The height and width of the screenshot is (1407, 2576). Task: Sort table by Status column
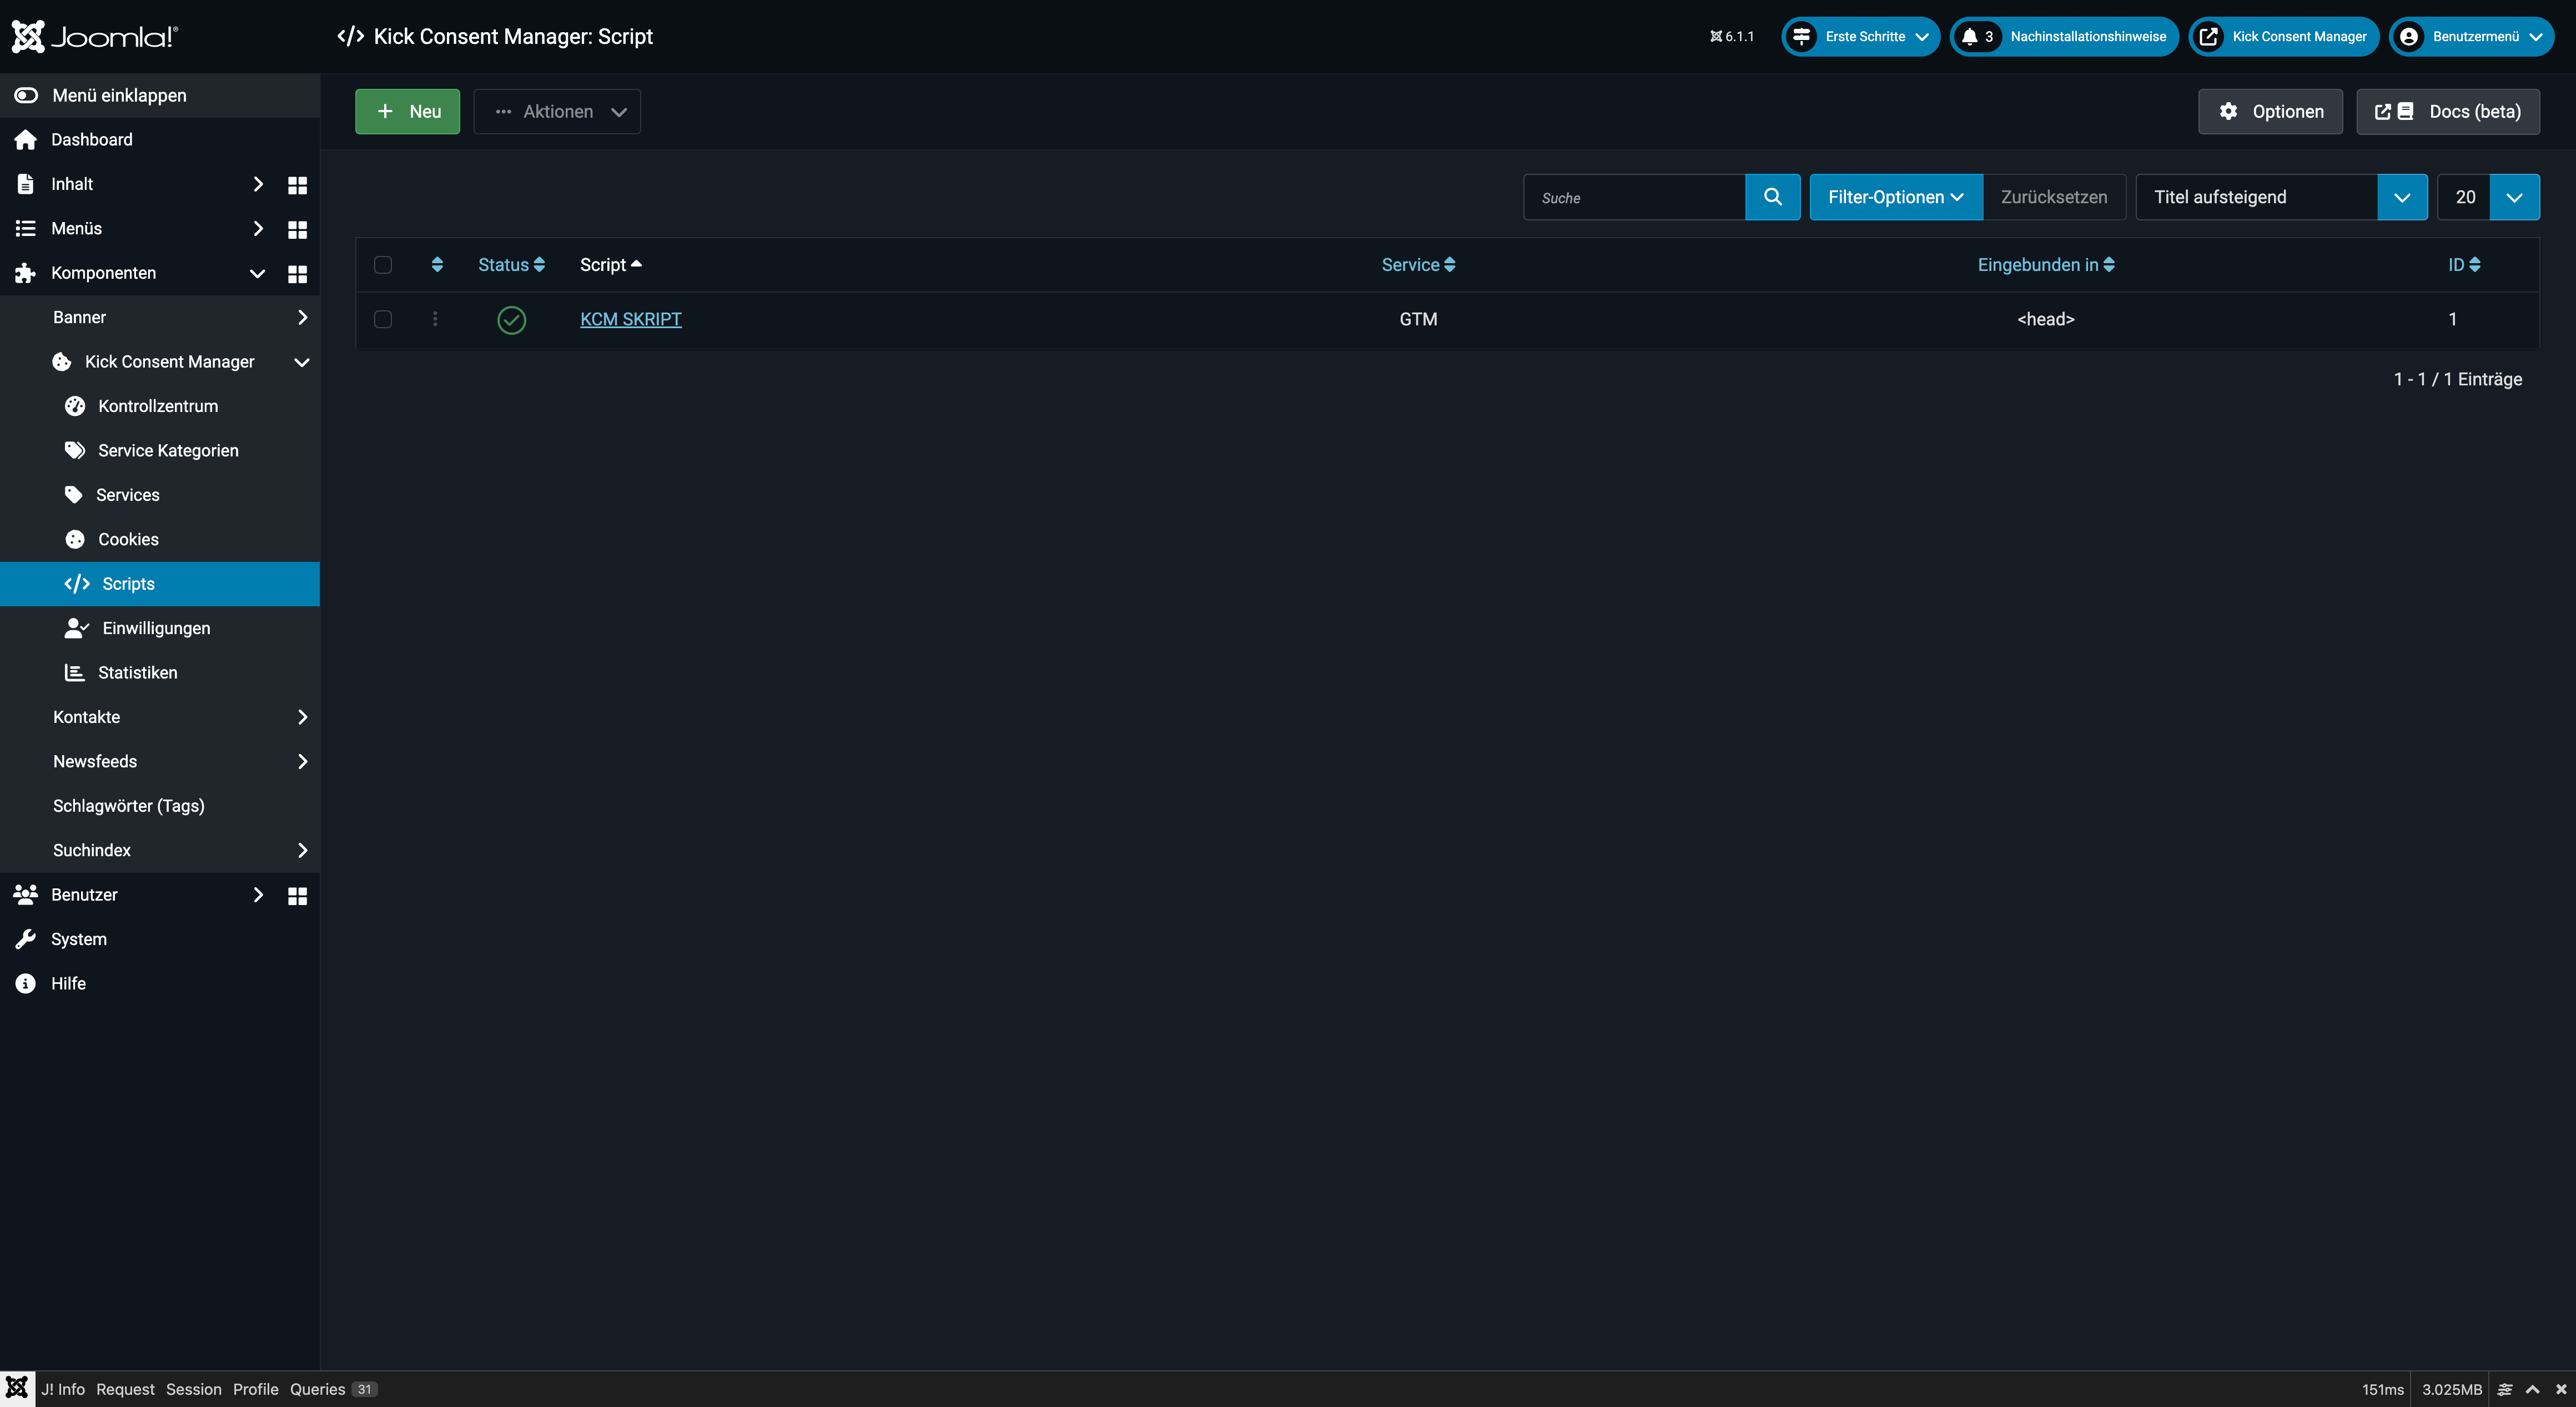pos(511,265)
